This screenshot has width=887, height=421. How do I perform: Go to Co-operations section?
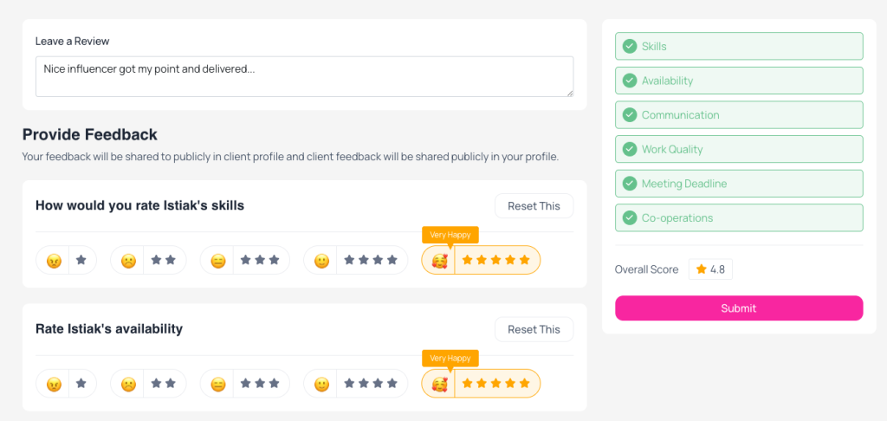point(739,217)
